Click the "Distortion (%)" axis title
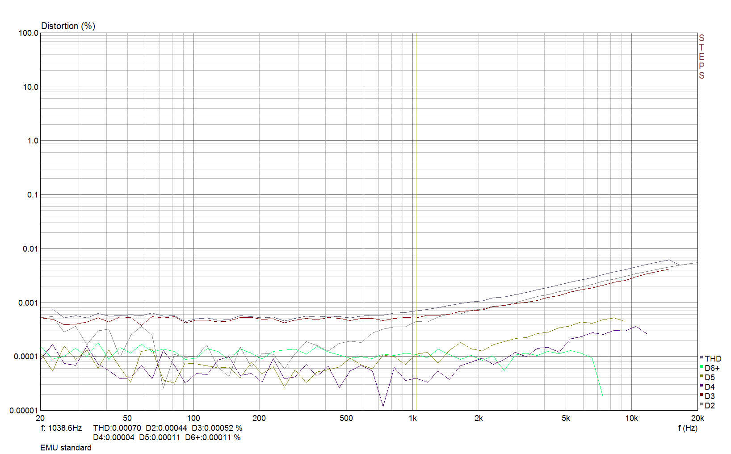The height and width of the screenshot is (454, 731). point(68,26)
